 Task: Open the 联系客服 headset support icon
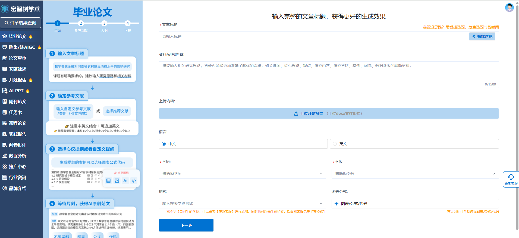(x=511, y=177)
